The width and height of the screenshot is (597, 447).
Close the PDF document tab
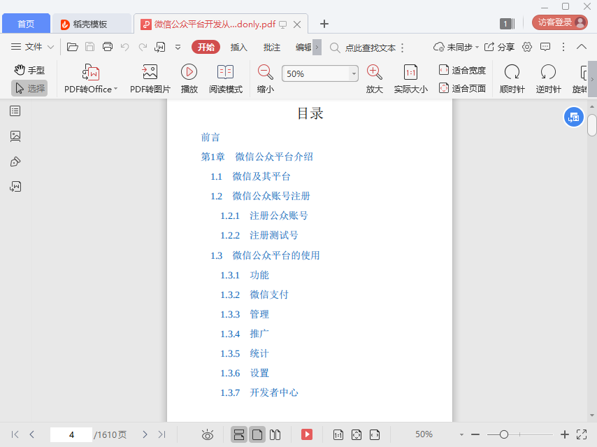297,24
